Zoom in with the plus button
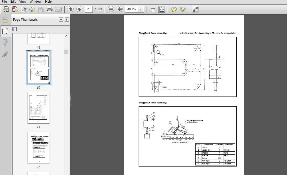Screen dimensions: 287x175 120,9
